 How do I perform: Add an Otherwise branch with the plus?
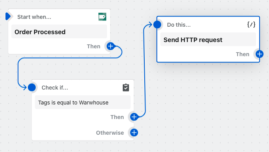coord(134,133)
